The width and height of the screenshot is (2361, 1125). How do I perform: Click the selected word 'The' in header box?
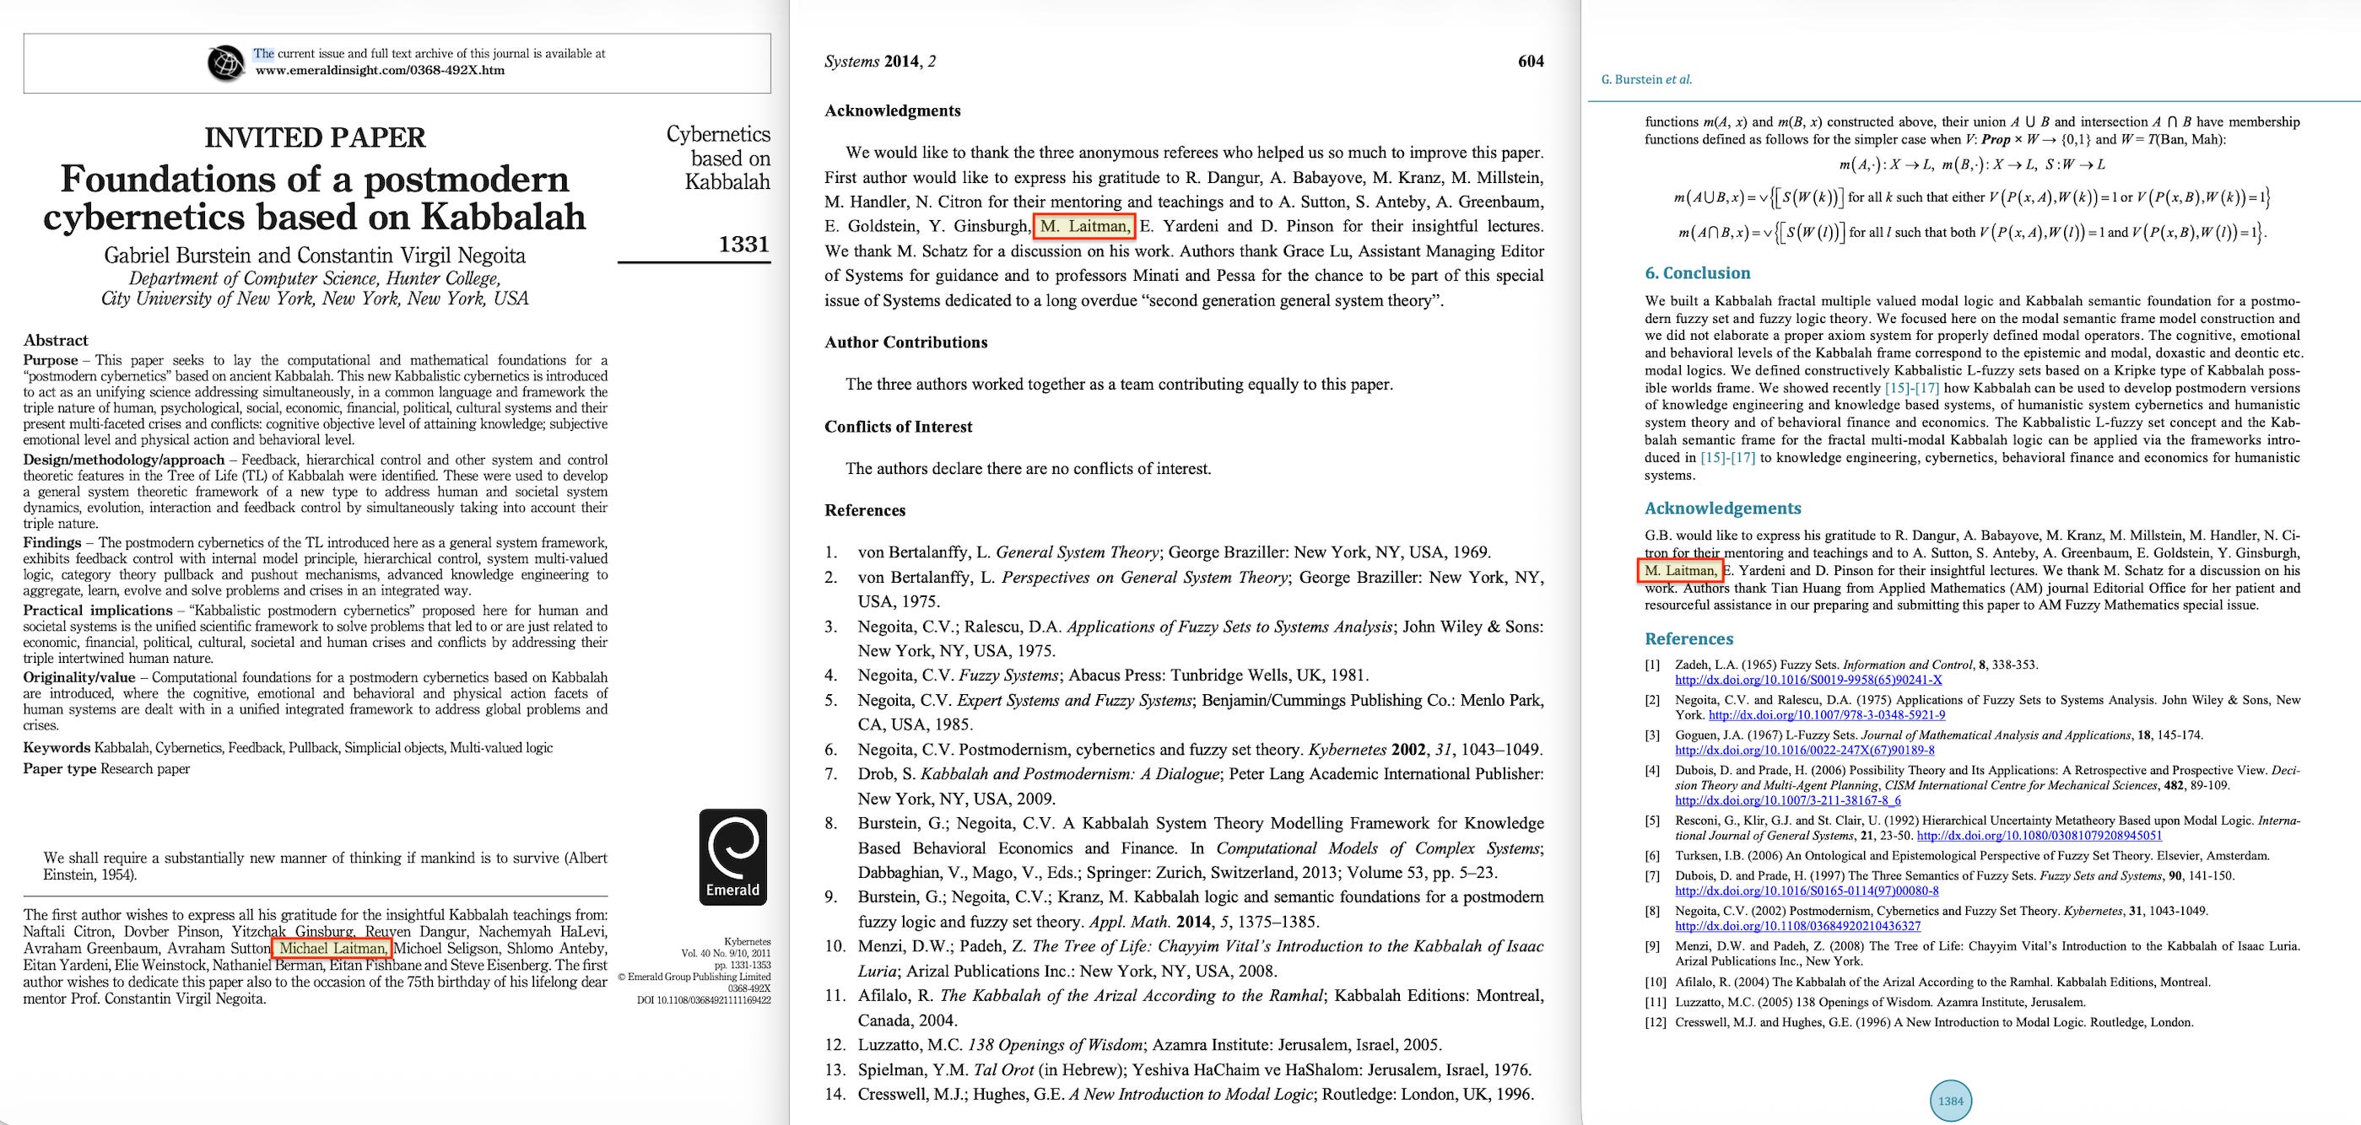click(x=263, y=54)
